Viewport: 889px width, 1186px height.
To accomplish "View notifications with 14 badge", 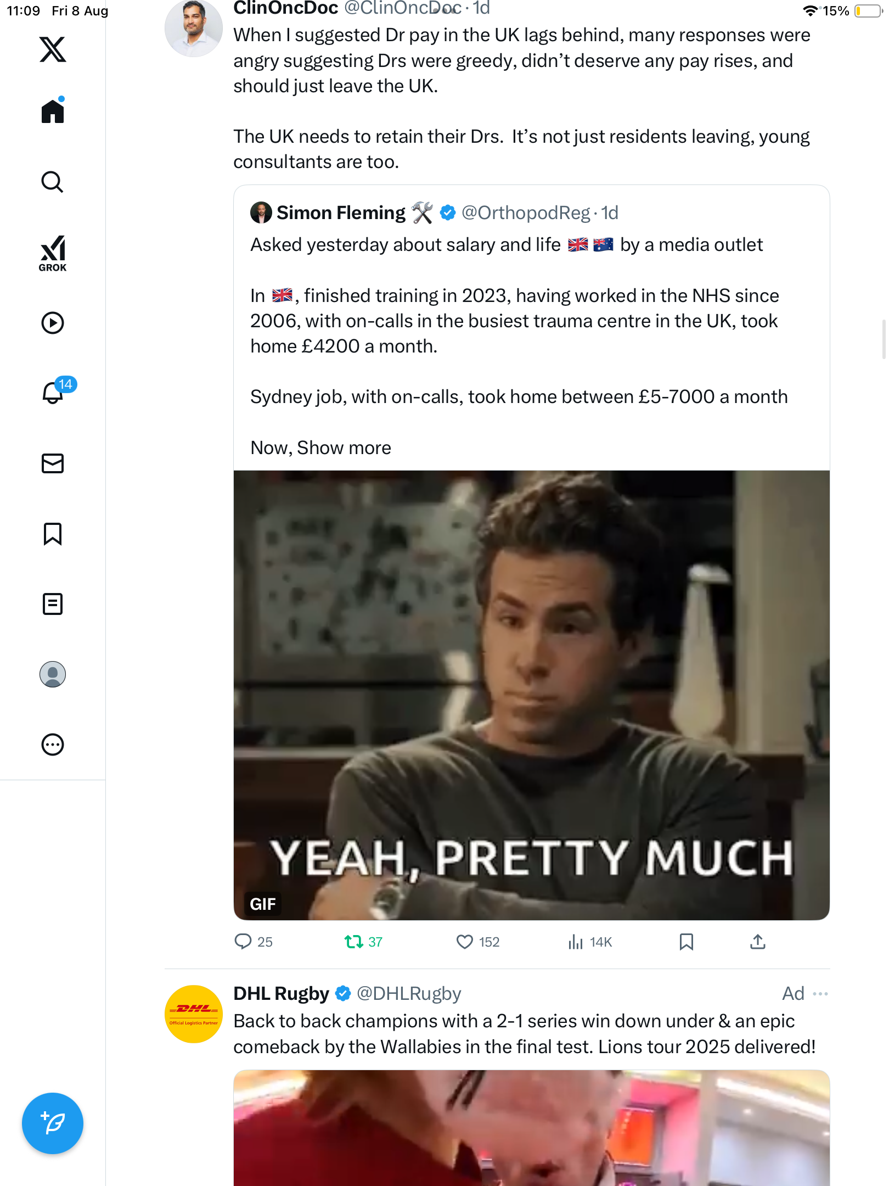I will (x=53, y=393).
